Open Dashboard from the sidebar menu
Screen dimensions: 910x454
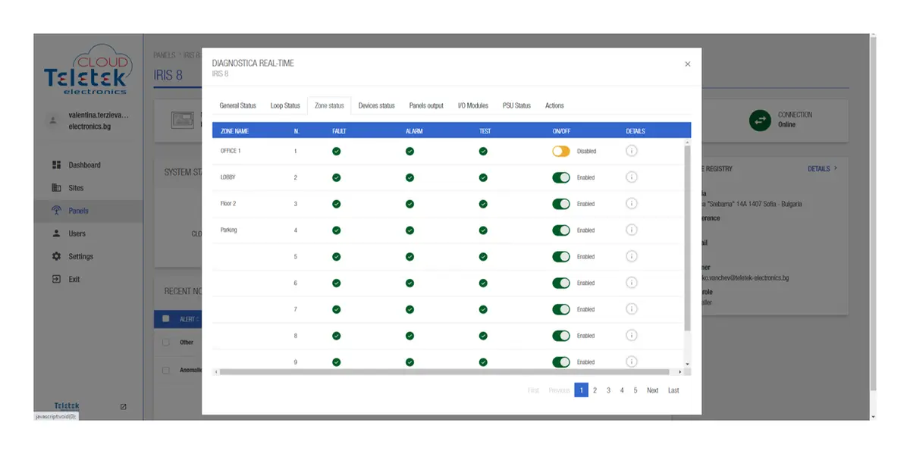click(x=84, y=165)
